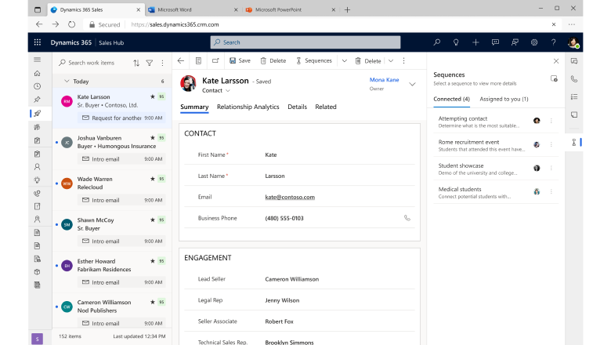Open the Related tab

point(326,107)
